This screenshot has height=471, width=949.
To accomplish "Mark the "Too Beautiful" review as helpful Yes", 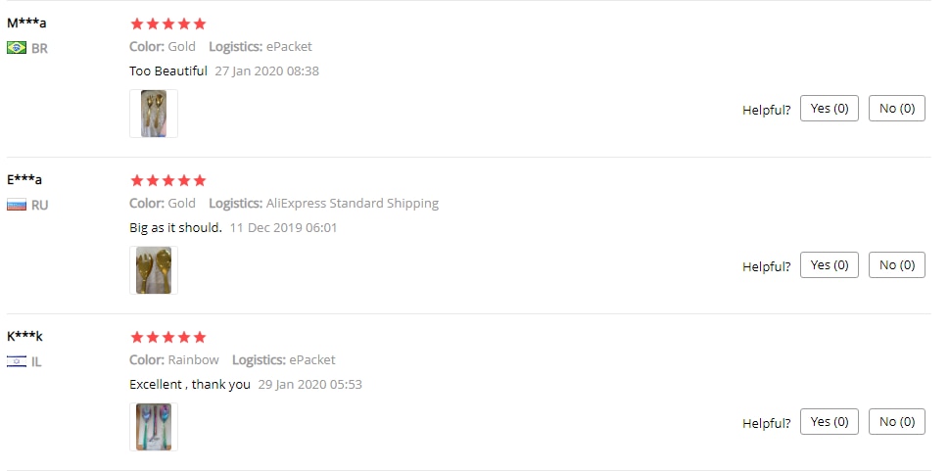I will (830, 109).
